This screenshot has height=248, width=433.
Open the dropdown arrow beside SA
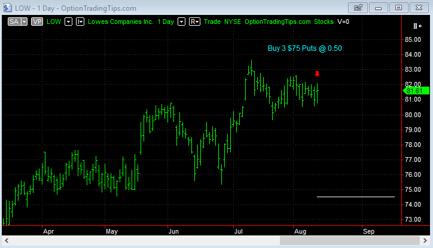click(25, 22)
